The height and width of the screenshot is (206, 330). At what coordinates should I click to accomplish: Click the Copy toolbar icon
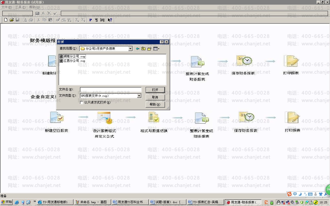coord(44,20)
